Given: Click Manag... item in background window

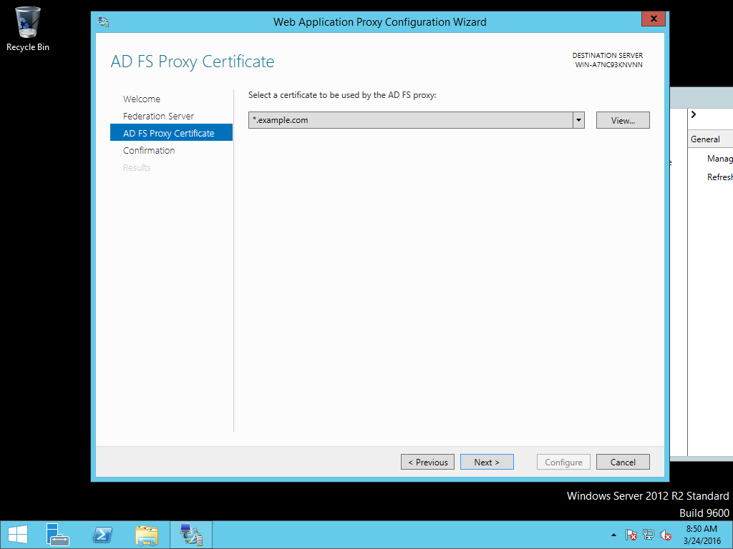Looking at the screenshot, I should pos(720,159).
